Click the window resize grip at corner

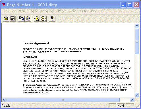pos(138,106)
